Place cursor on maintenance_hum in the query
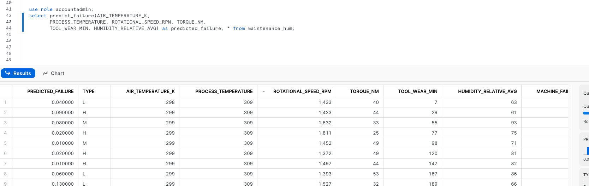This screenshot has width=589, height=186. pyautogui.click(x=270, y=29)
